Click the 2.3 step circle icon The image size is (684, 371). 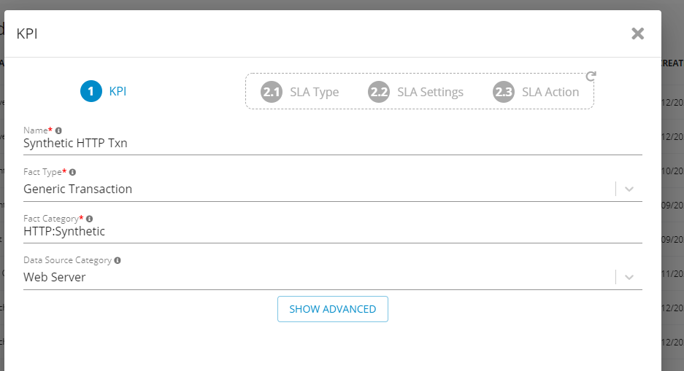[x=504, y=93]
